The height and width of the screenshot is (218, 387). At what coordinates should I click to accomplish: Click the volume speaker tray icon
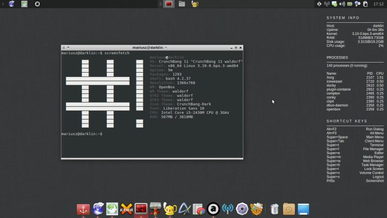[342, 4]
